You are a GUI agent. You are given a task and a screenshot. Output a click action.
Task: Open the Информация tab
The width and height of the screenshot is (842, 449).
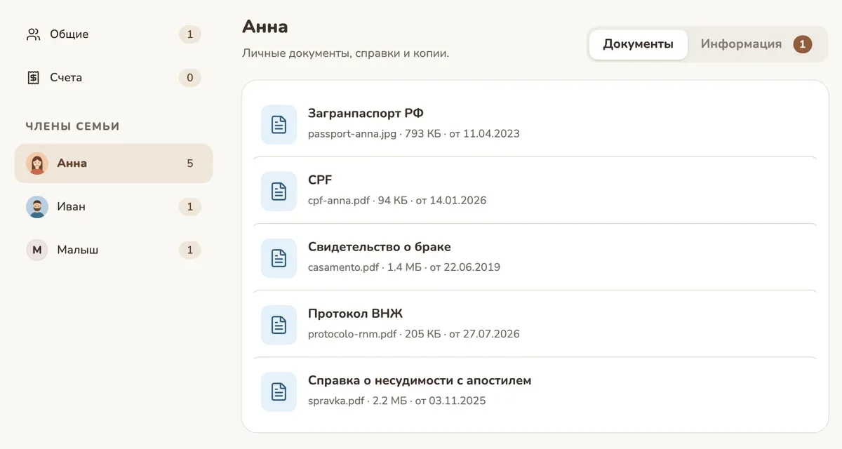pyautogui.click(x=756, y=44)
